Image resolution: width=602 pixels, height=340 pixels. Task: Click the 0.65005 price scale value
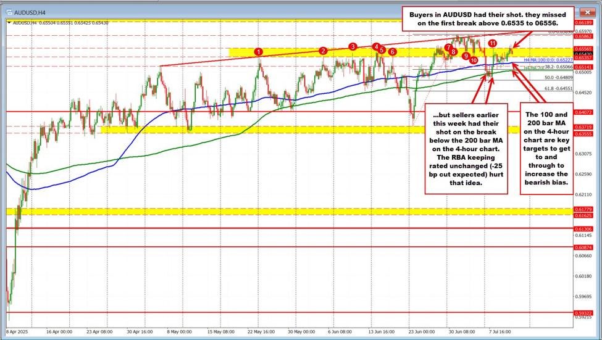tap(583, 72)
